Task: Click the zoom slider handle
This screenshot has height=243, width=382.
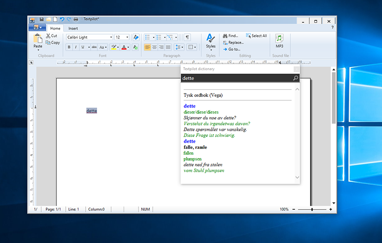Action: pos(312,209)
